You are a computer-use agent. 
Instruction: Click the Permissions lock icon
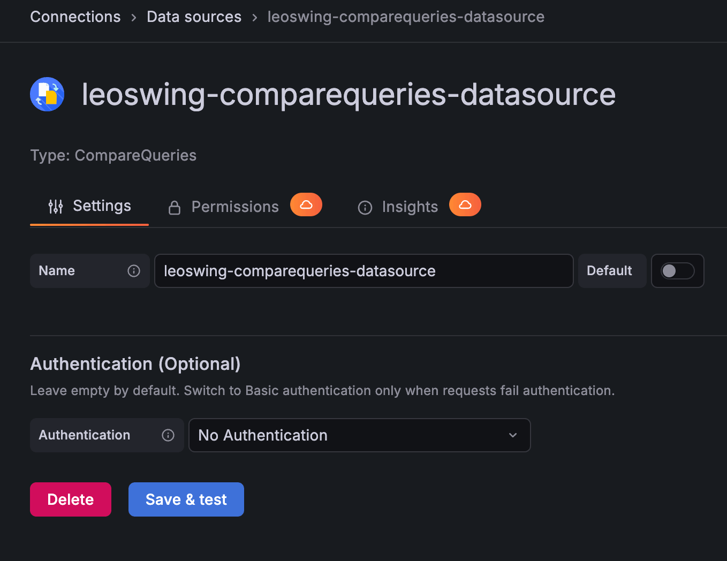[175, 208]
